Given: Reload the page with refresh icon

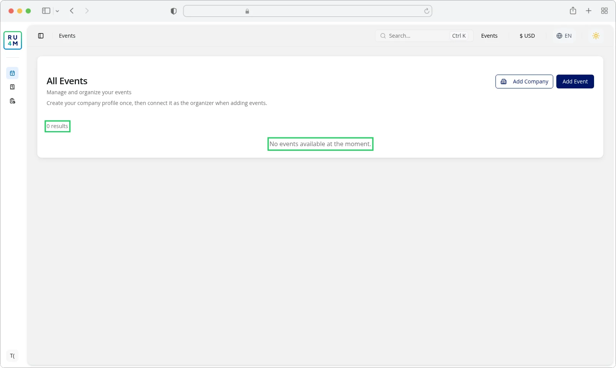Looking at the screenshot, I should point(427,11).
